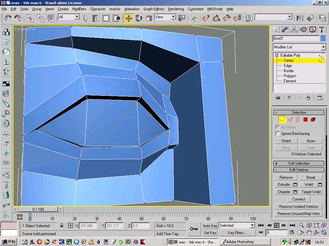Select the Border sub-object level in stack
The height and width of the screenshot is (246, 329).
click(x=289, y=71)
